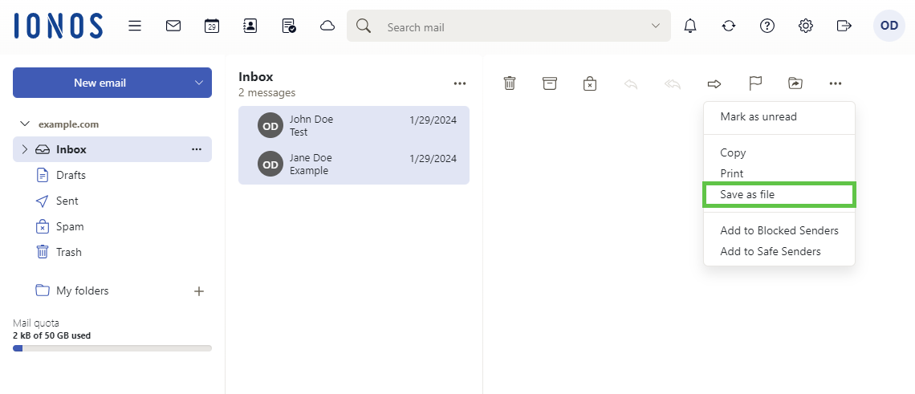Open the settings gear icon
Viewport: 915px width, 394px height.
click(805, 26)
